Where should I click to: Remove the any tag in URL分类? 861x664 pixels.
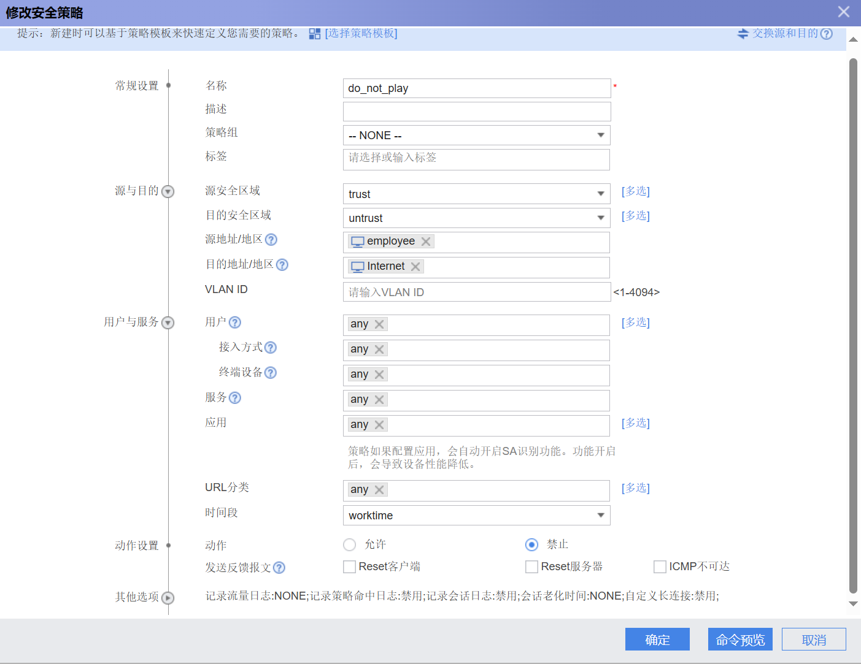[x=379, y=490]
